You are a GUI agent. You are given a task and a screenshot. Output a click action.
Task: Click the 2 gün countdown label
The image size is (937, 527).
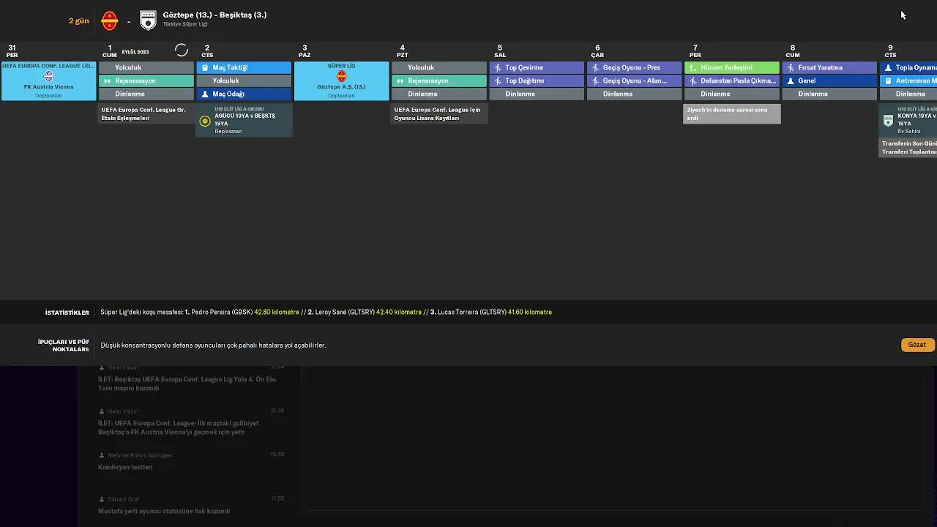coord(79,20)
